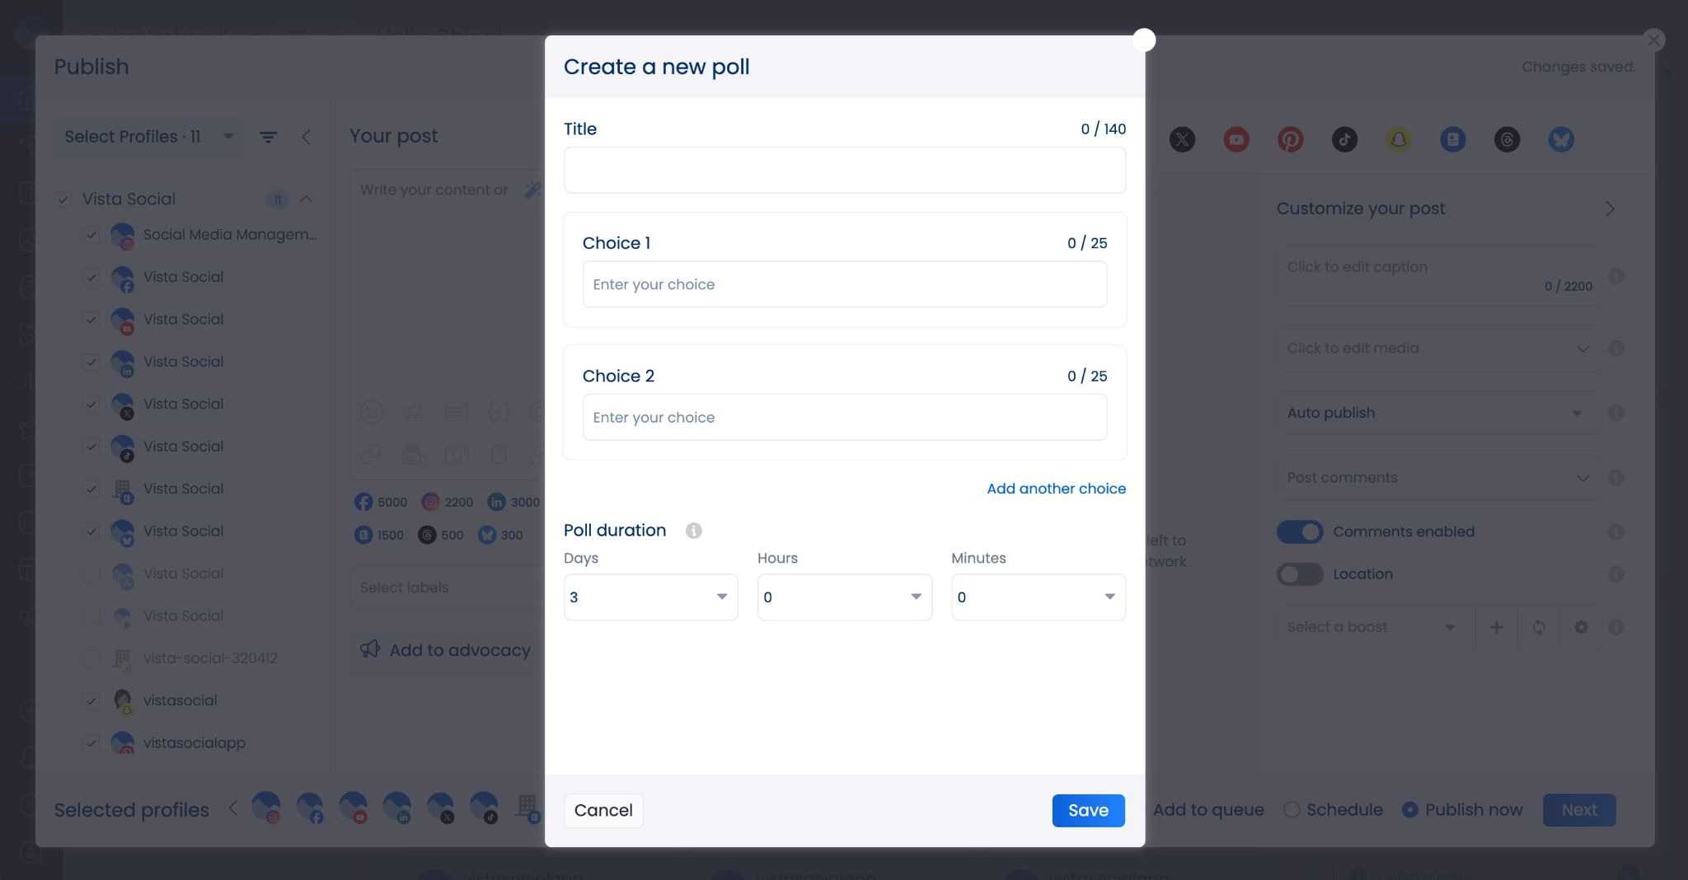Select the YouTube network icon
This screenshot has width=1688, height=880.
point(1236,139)
